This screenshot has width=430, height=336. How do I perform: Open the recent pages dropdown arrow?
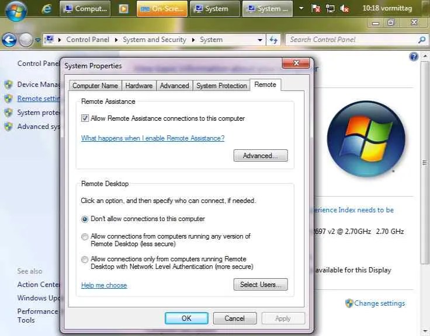pos(38,40)
